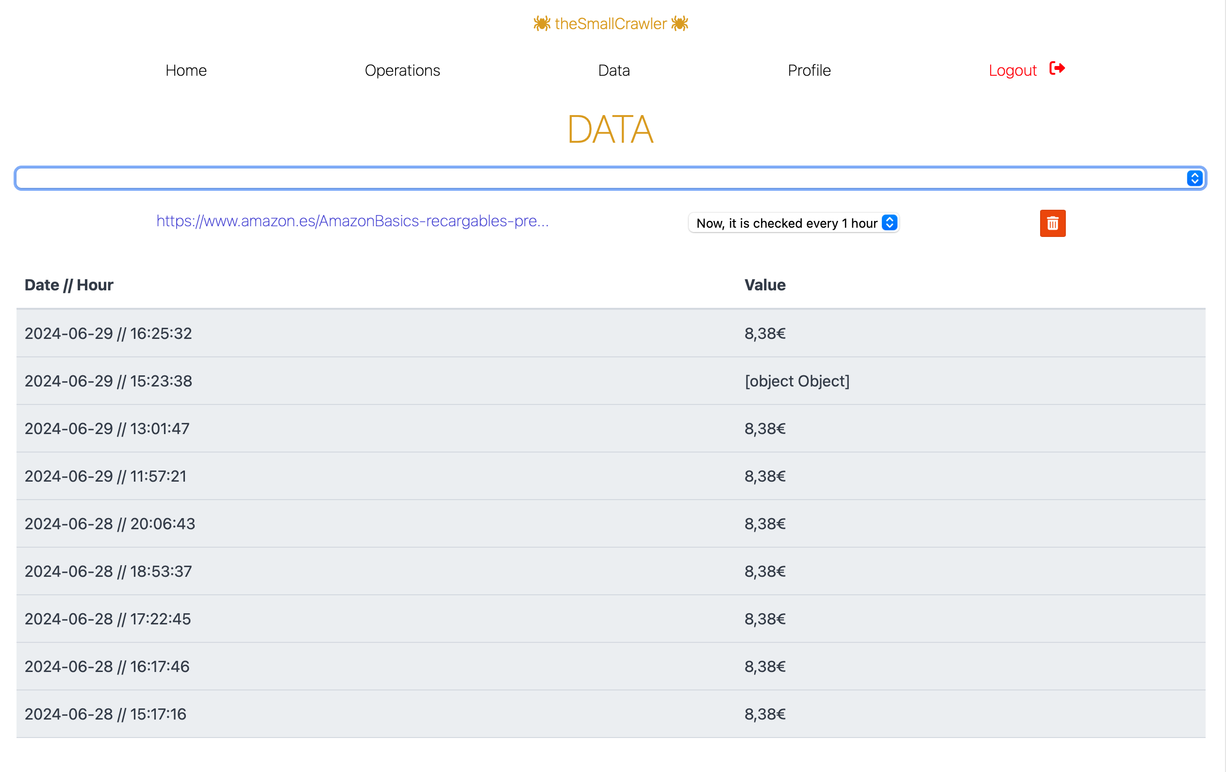The height and width of the screenshot is (772, 1226).
Task: Select row 2024-06-28 // 18:53:37
Action: (611, 571)
